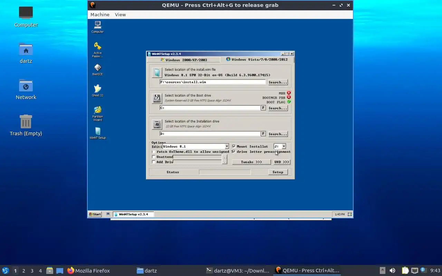442x276 pixels.
Task: Open the WinNT Setup desktop icon
Action: [98, 133]
